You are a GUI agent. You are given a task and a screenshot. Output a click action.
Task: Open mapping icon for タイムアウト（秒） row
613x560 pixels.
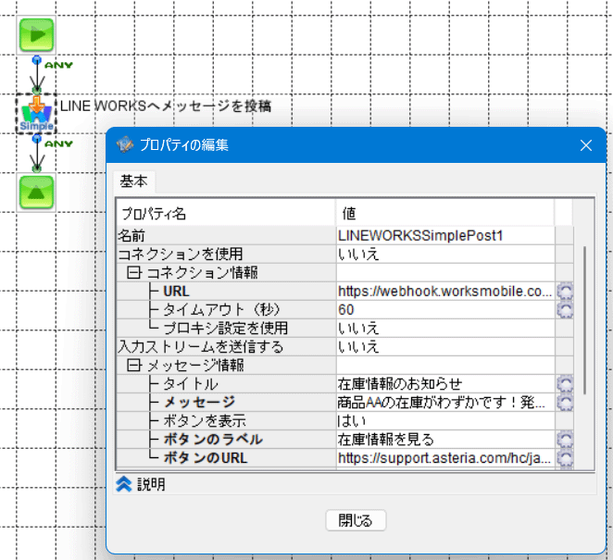point(565,310)
